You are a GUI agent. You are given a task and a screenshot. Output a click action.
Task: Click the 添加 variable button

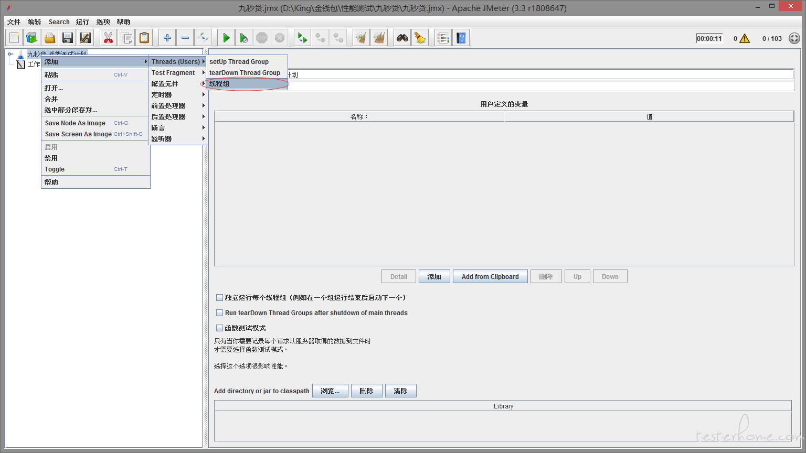point(434,276)
